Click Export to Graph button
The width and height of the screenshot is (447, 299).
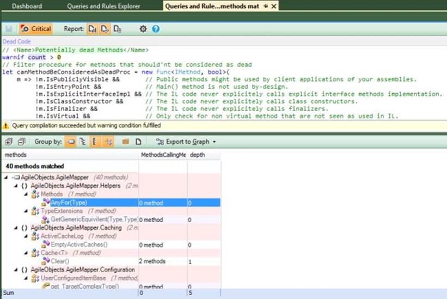[x=183, y=142]
